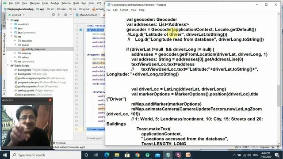Open the Notepad View menu
283x159 pixels.
click(134, 10)
